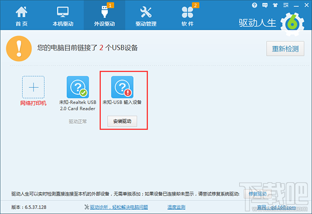Click the 安装驱动 button
This screenshot has height=214, width=312.
click(122, 121)
